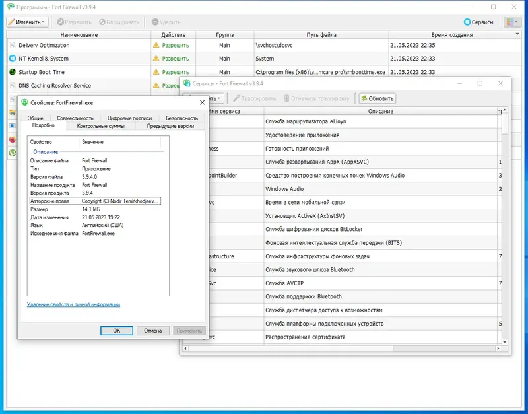Confirm the properties dialog with OK
This screenshot has height=414, width=528.
click(117, 330)
